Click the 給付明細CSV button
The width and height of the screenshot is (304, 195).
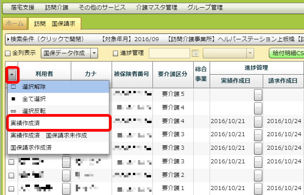[287, 53]
